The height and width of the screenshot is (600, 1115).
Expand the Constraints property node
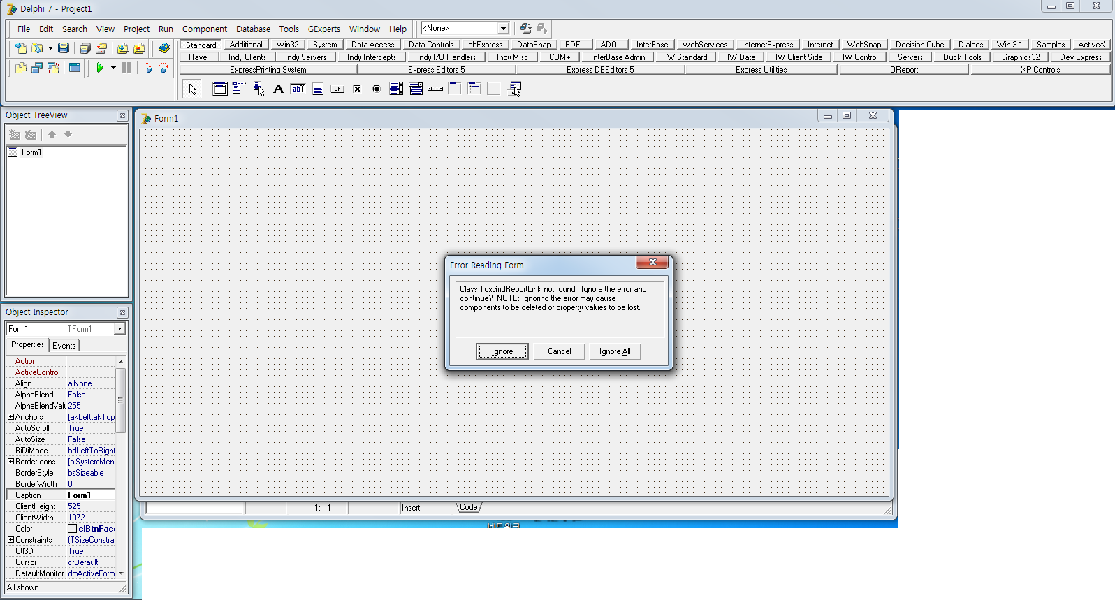tap(10, 540)
